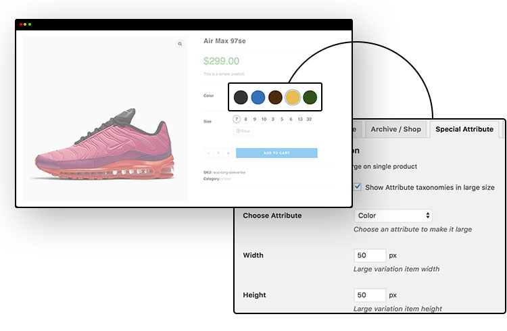
Task: Pick the brown color swatch
Action: pyautogui.click(x=275, y=97)
